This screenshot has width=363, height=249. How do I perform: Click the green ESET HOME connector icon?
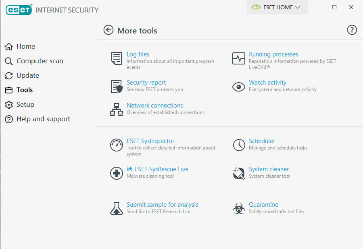click(256, 7)
